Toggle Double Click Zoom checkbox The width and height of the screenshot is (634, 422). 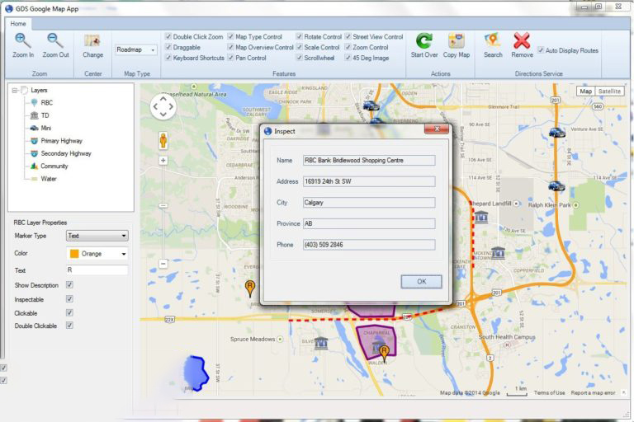coord(168,36)
